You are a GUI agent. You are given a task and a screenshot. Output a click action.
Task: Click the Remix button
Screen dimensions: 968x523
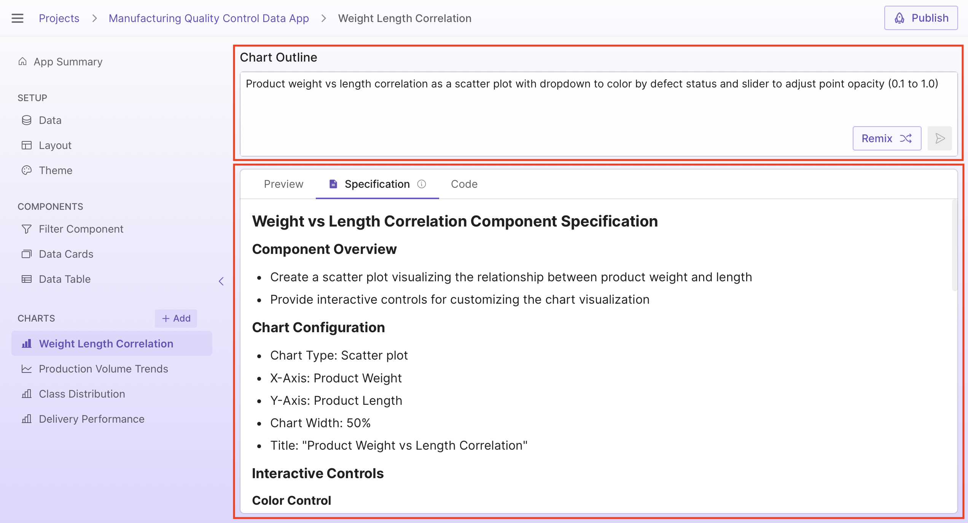click(887, 138)
